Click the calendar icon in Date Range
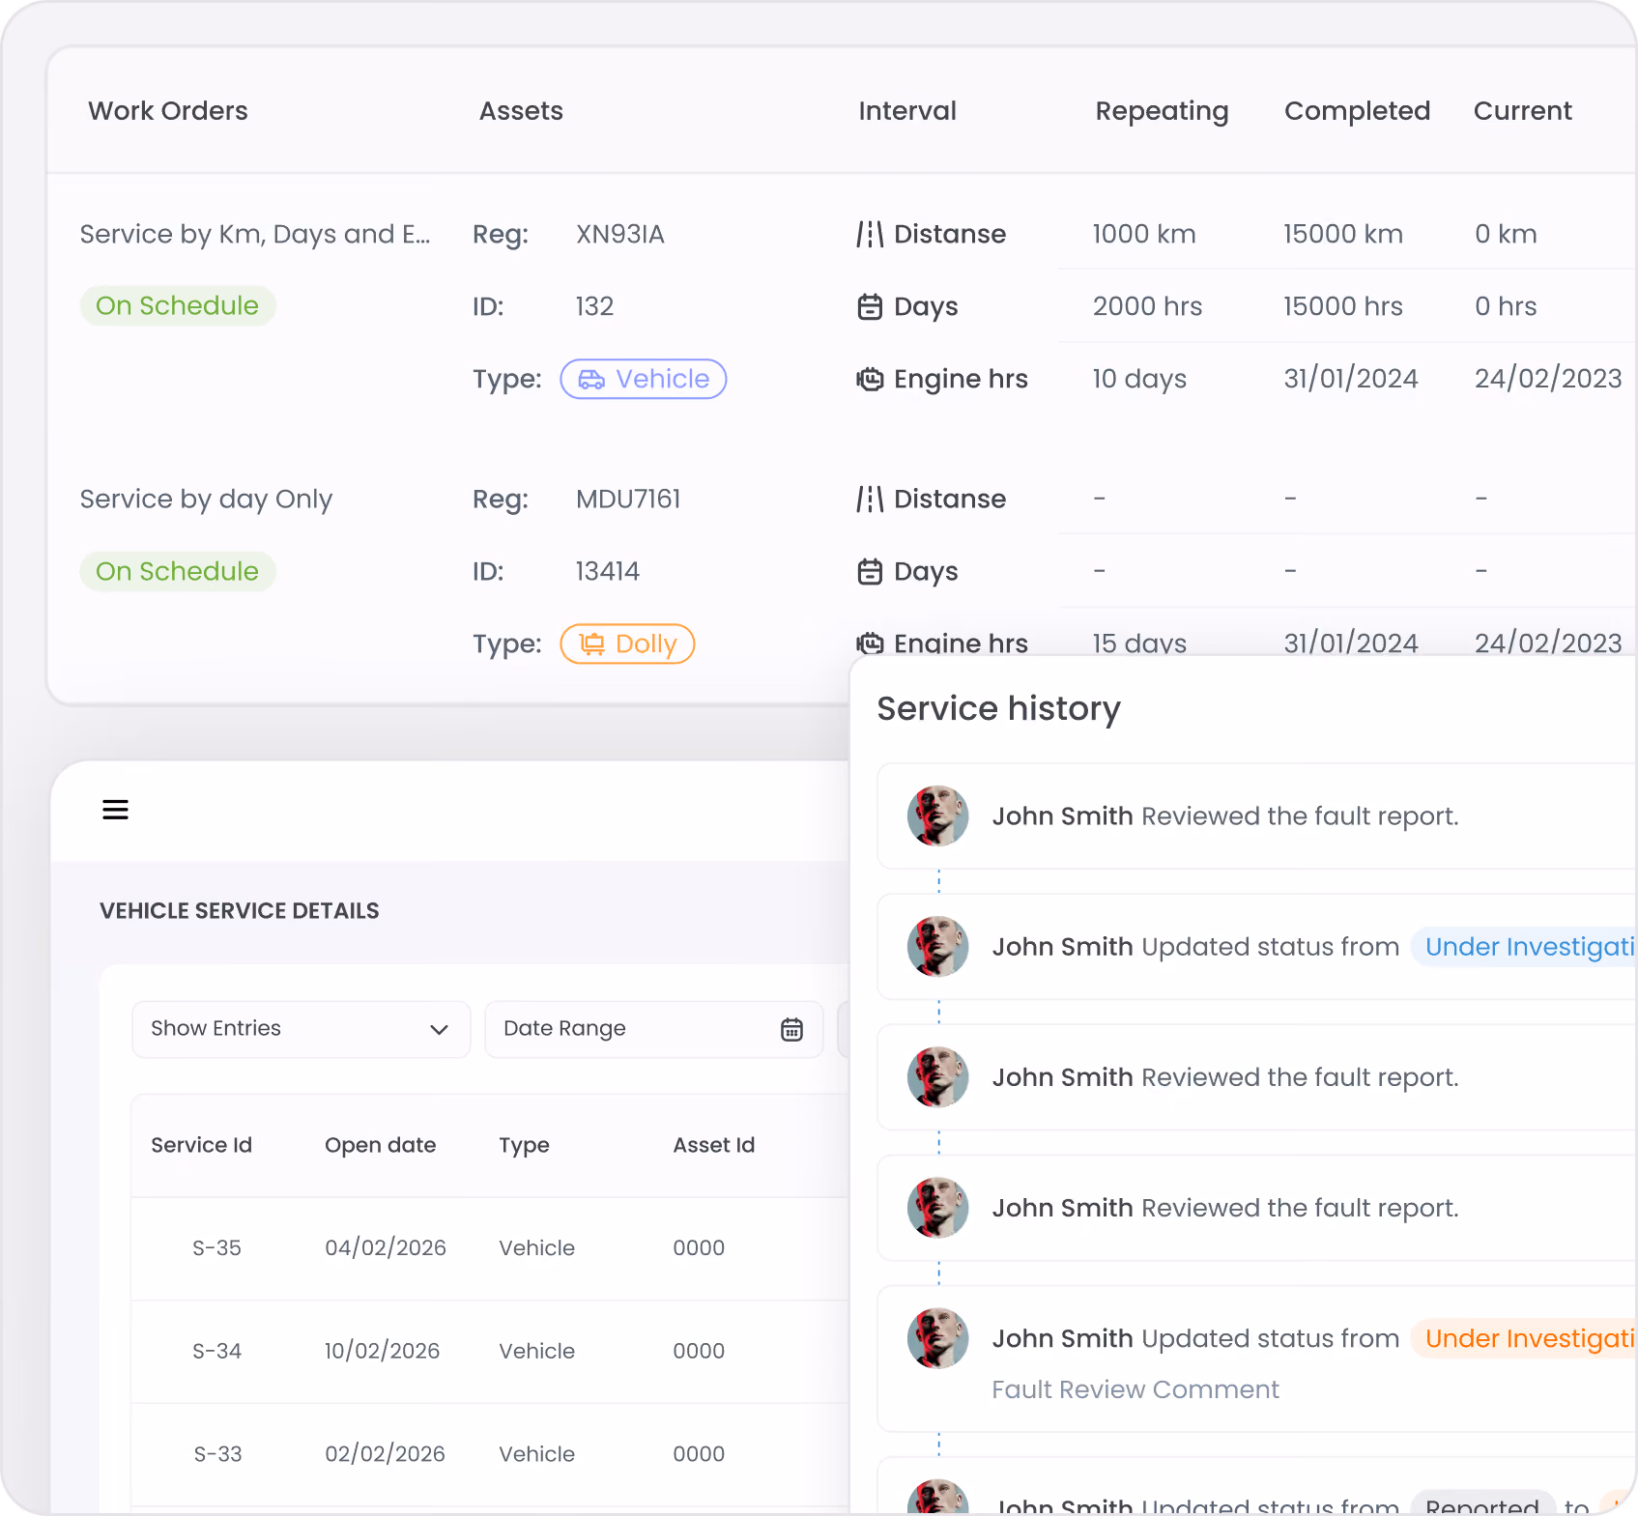This screenshot has width=1638, height=1516. [x=791, y=1029]
